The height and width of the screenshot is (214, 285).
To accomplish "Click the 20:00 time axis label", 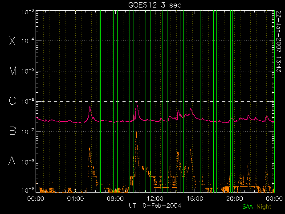I will click(235, 198).
